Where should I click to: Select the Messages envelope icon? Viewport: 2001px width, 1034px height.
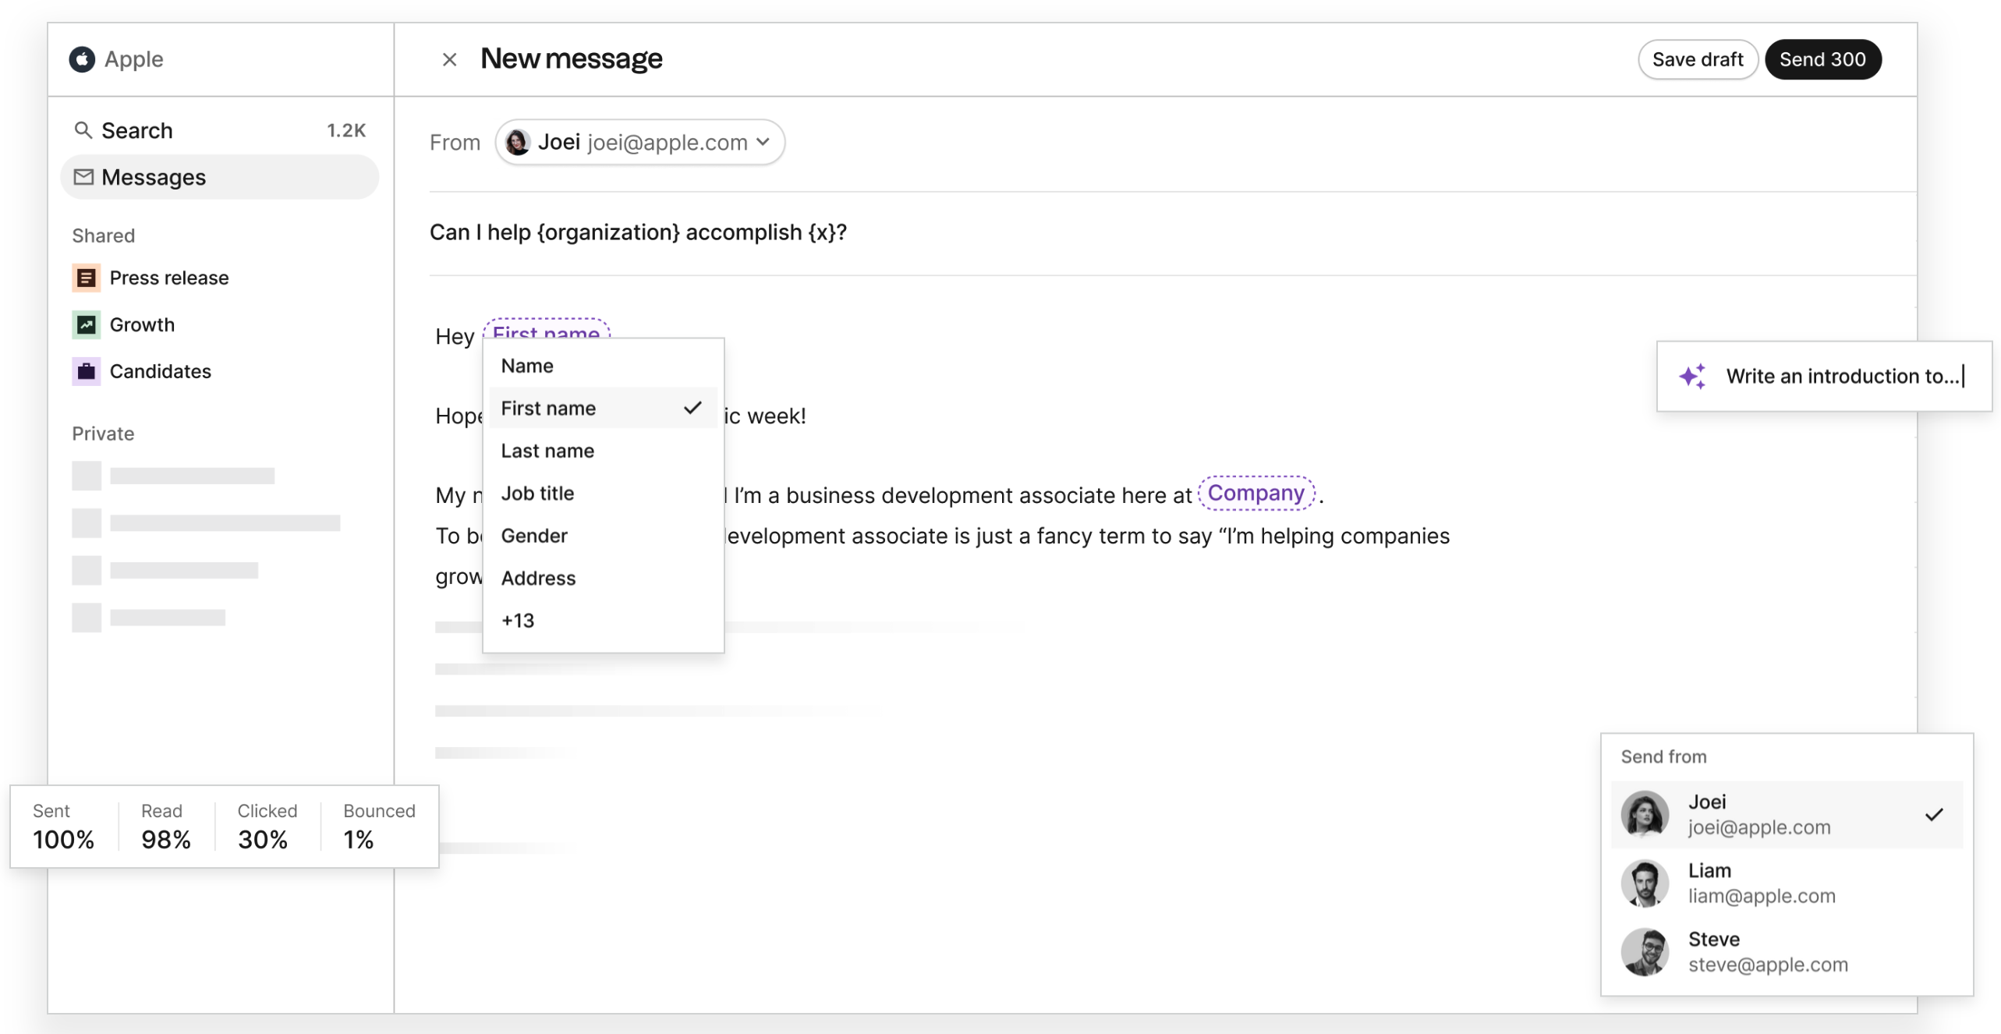tap(84, 176)
